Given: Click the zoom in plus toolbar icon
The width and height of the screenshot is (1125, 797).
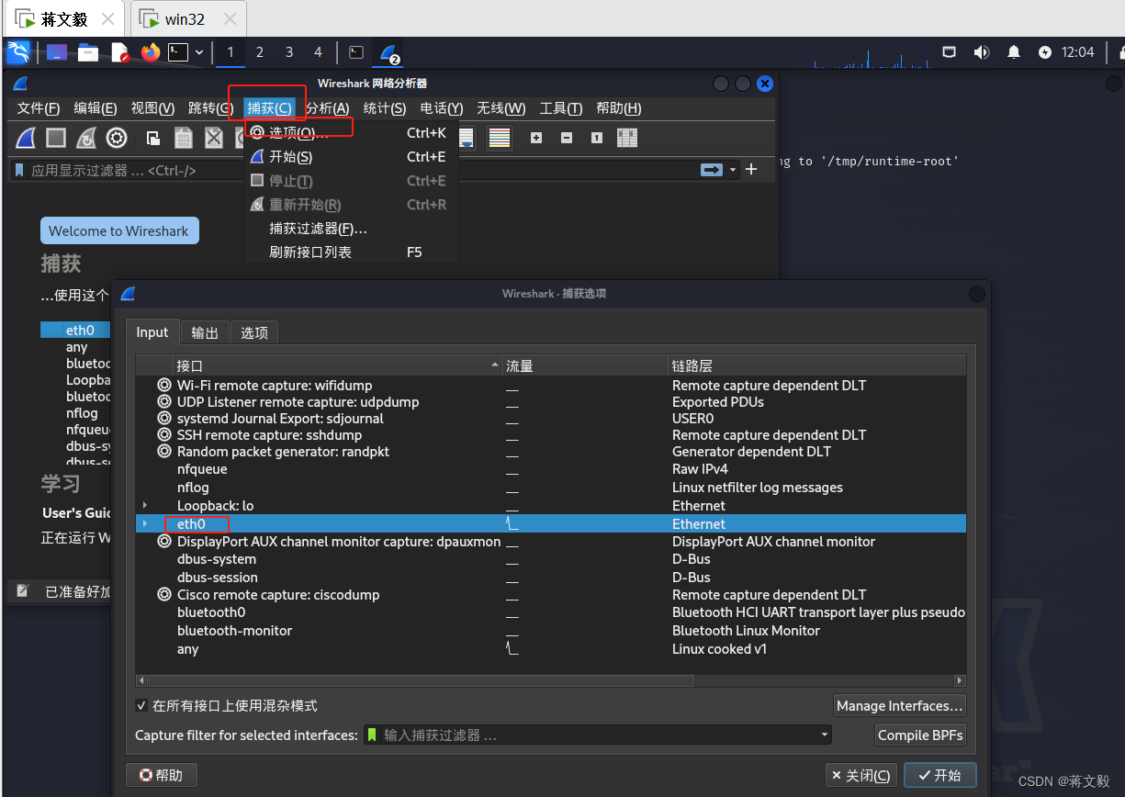Looking at the screenshot, I should [536, 138].
